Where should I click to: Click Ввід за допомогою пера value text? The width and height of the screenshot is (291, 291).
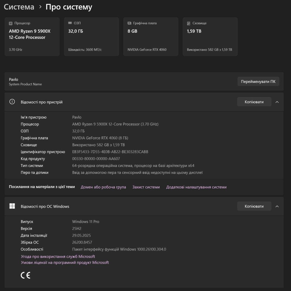click(x=137, y=172)
